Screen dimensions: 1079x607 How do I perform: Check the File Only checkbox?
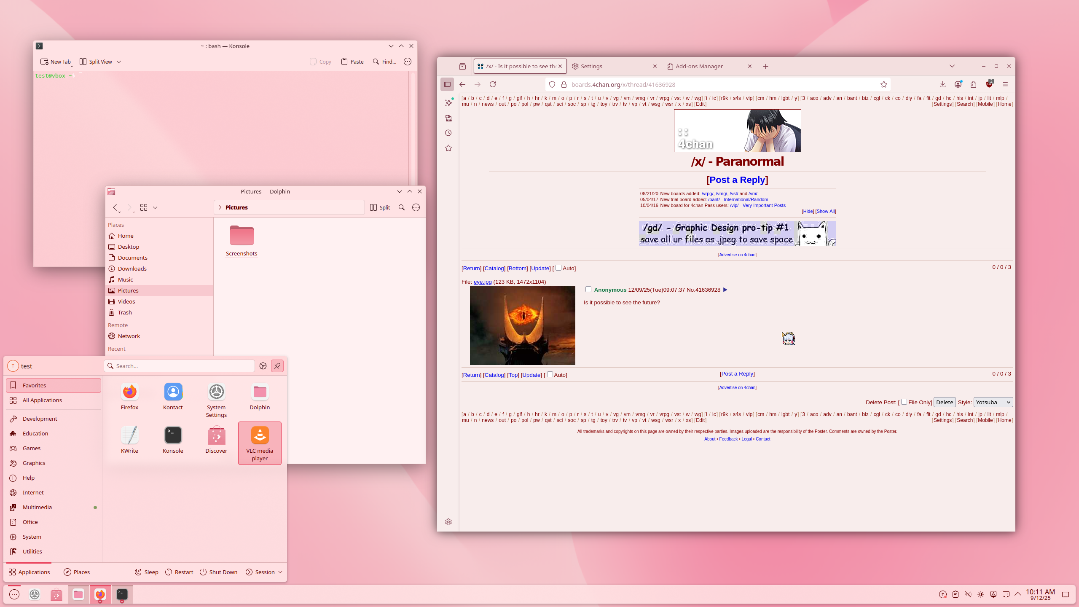point(904,402)
